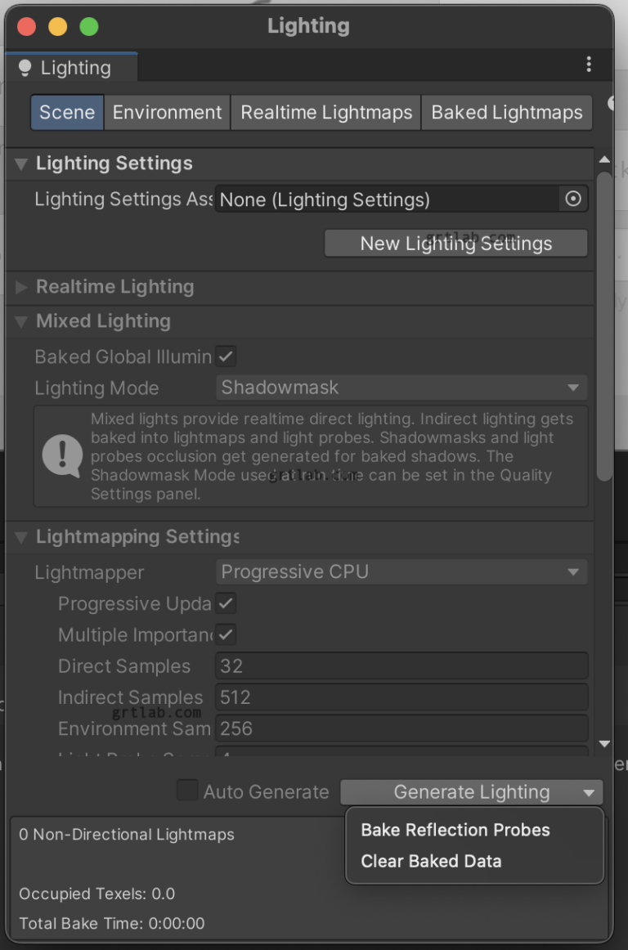Open the three-dot options menu top right

(x=590, y=63)
